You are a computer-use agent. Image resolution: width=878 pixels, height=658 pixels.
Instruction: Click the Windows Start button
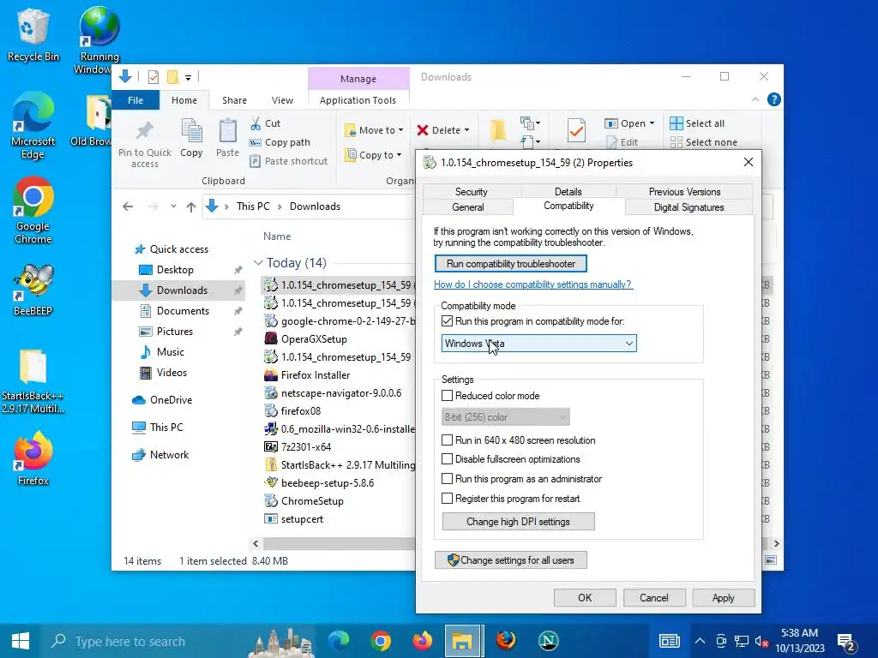(x=21, y=641)
